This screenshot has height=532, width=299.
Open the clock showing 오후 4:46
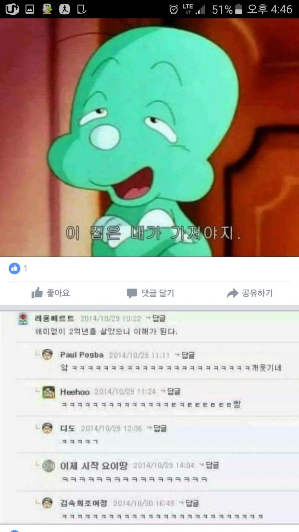pos(270,9)
